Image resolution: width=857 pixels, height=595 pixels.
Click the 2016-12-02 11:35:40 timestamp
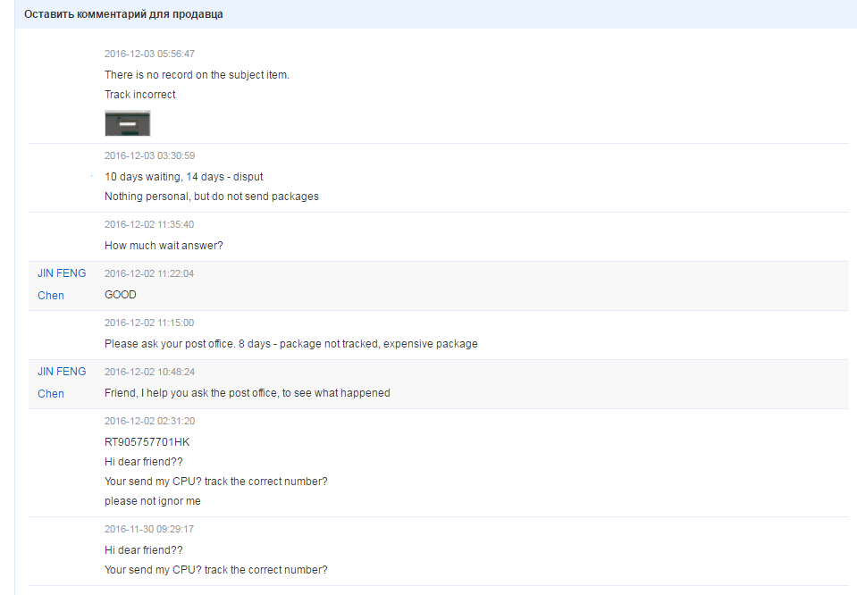[149, 225]
